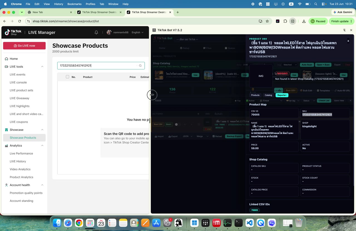This screenshot has width=356, height=231.
Task: Open the Chrome Extensions puzzle icon
Action: [x=285, y=21]
